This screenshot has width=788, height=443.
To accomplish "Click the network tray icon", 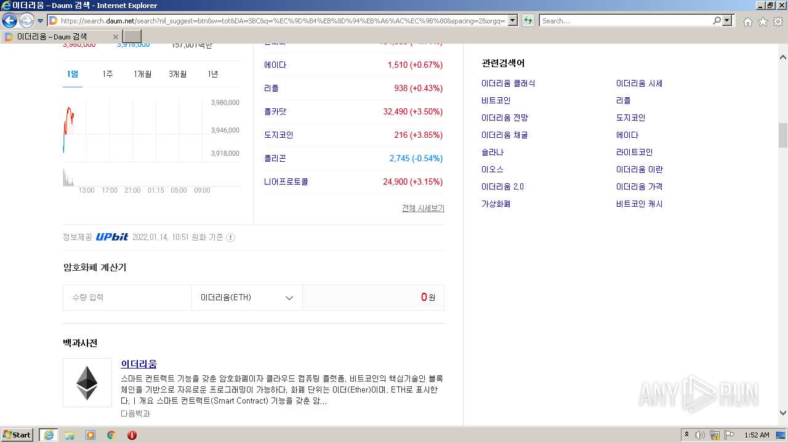I will click(715, 435).
